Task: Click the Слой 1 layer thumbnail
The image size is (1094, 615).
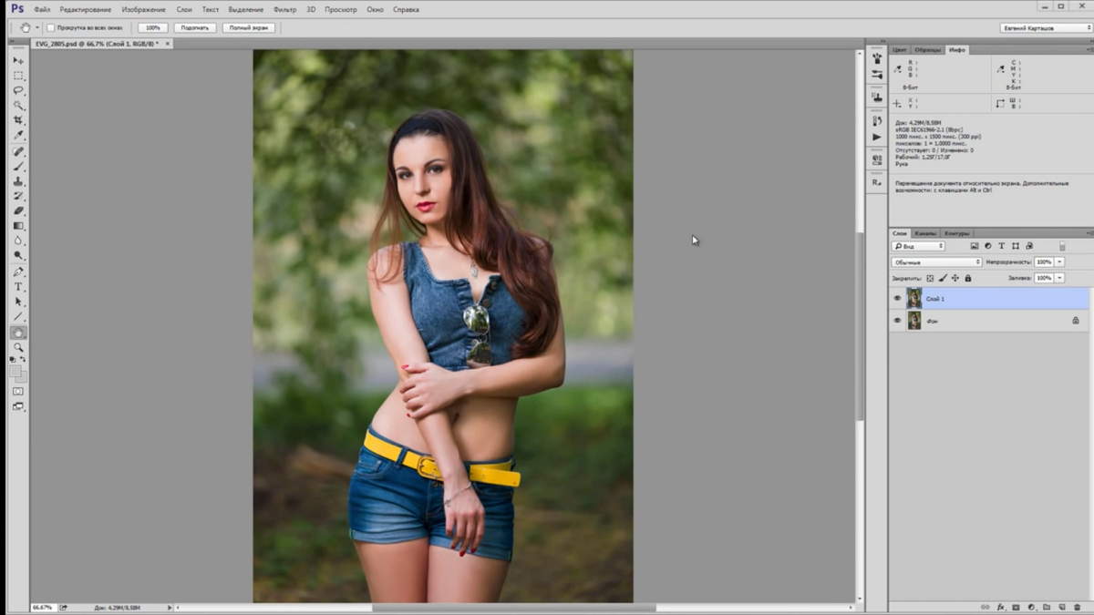Action: [914, 299]
